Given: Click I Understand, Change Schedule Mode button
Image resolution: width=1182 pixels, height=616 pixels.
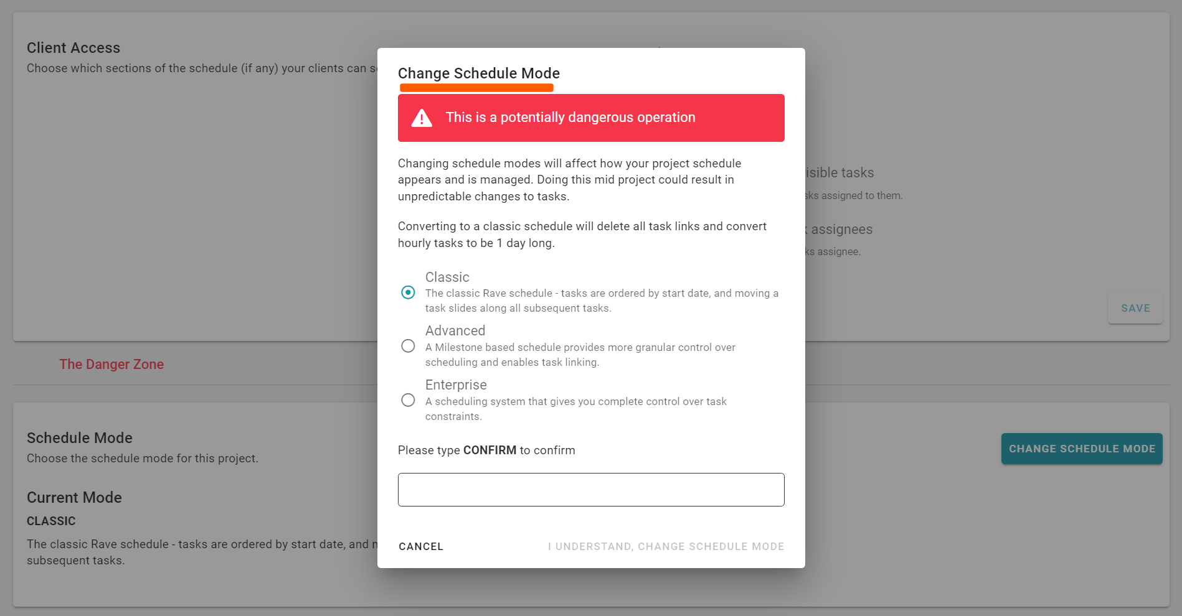Looking at the screenshot, I should pyautogui.click(x=666, y=546).
